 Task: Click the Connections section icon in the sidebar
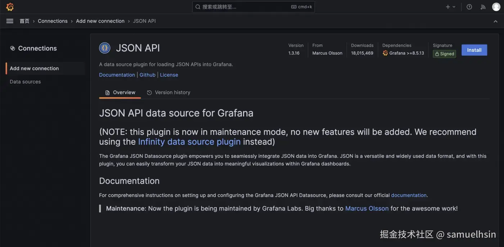click(x=13, y=48)
